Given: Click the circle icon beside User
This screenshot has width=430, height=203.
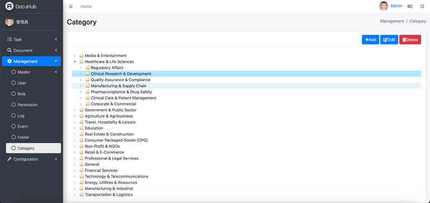Looking at the screenshot, I should (14, 83).
